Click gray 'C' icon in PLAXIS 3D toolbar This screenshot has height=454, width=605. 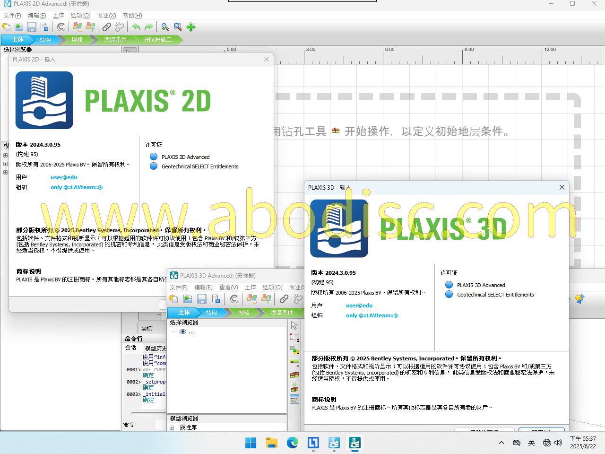pos(234,299)
